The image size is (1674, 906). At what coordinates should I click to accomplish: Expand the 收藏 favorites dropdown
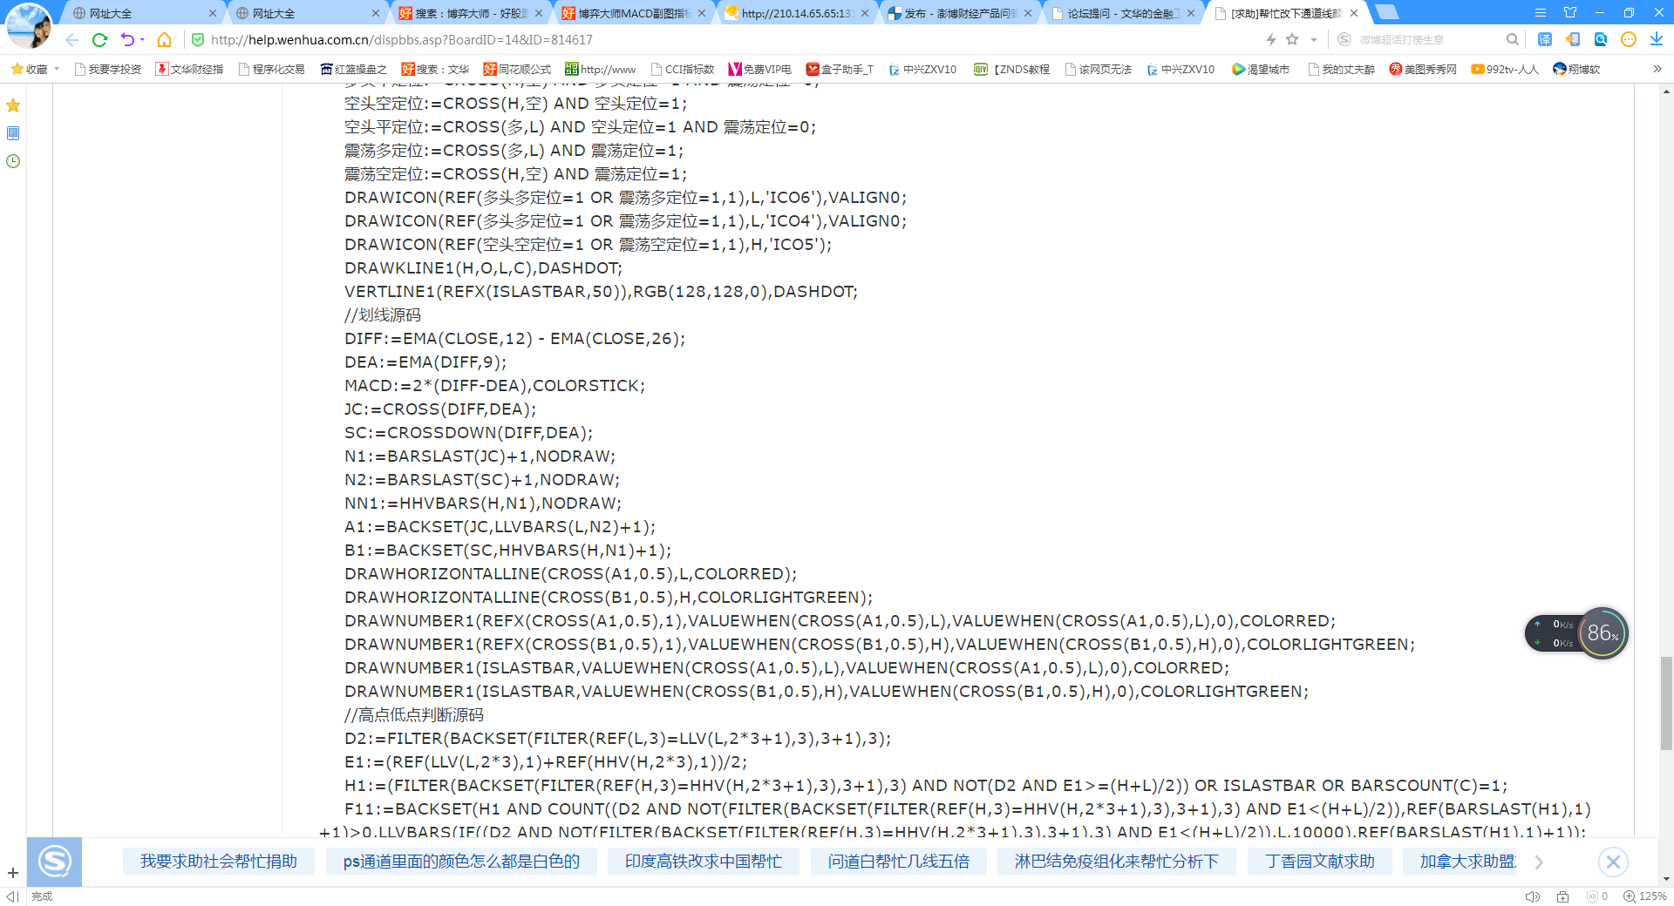pos(57,69)
